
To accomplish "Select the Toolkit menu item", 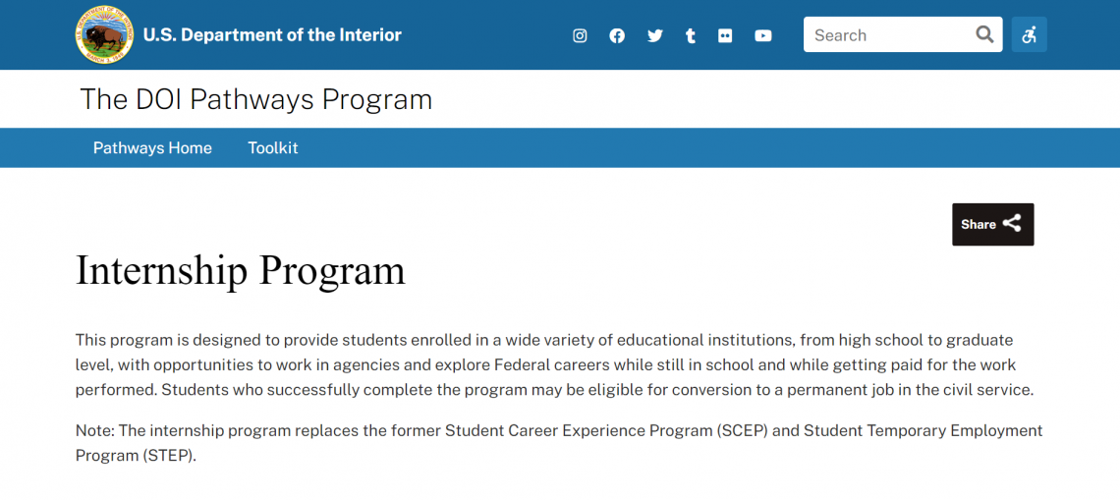I will coord(272,147).
